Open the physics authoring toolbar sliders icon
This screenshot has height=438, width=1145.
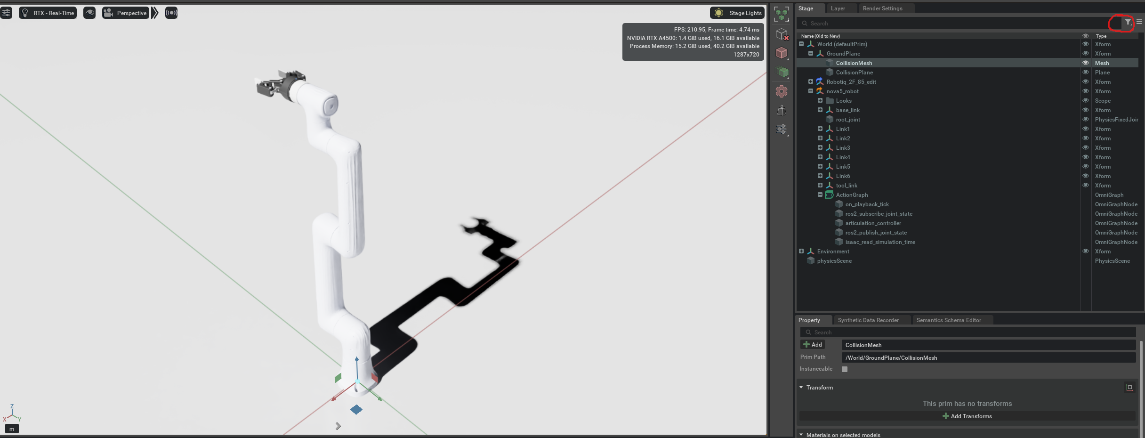(x=782, y=129)
